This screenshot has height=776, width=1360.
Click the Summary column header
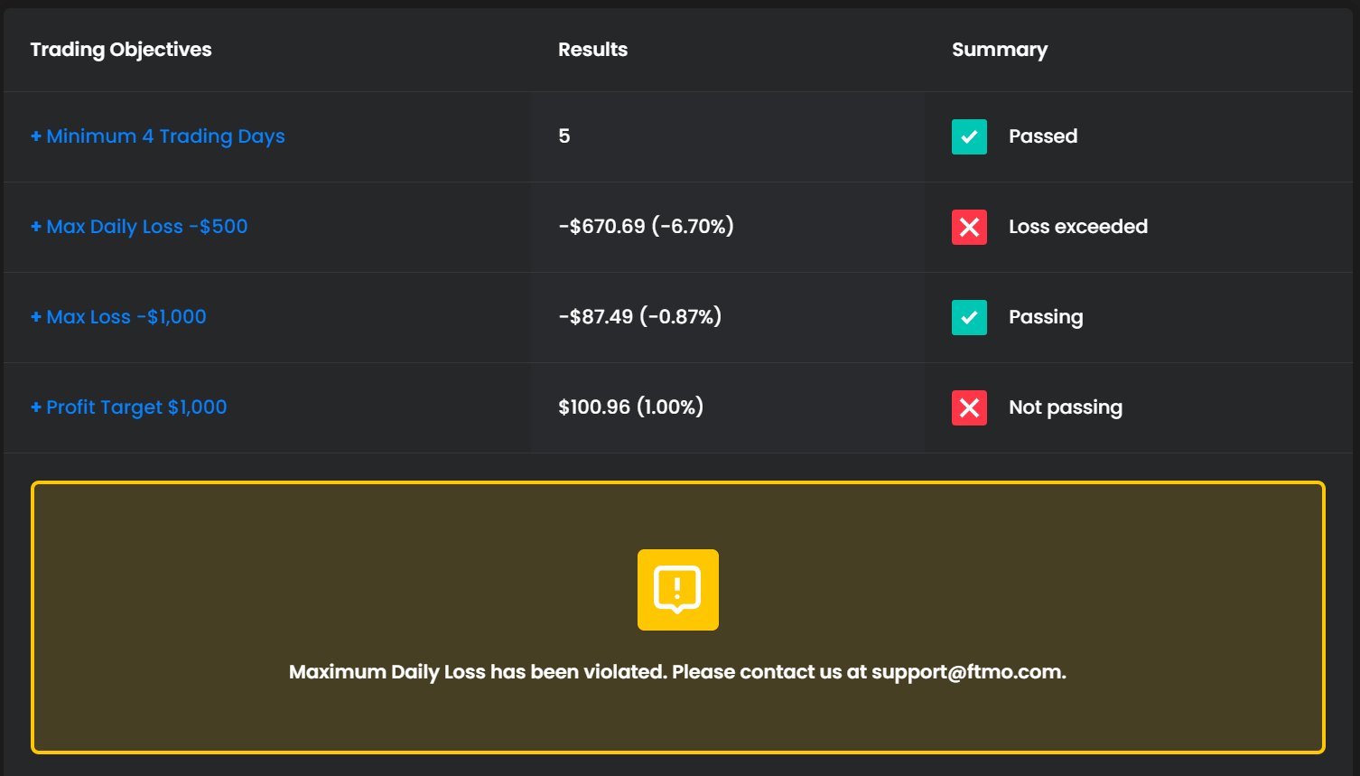click(x=1000, y=50)
